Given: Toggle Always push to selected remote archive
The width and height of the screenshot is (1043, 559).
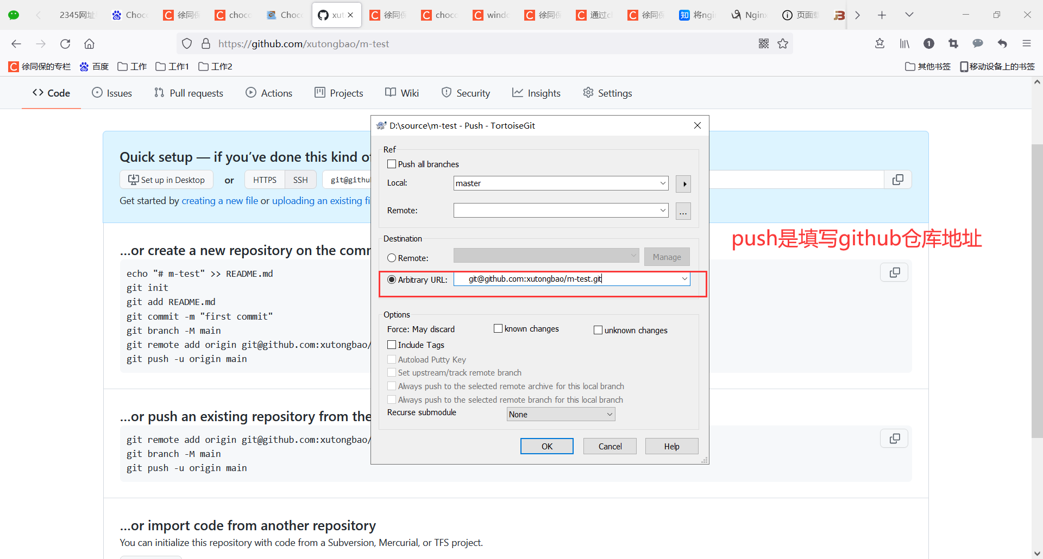Looking at the screenshot, I should tap(392, 386).
